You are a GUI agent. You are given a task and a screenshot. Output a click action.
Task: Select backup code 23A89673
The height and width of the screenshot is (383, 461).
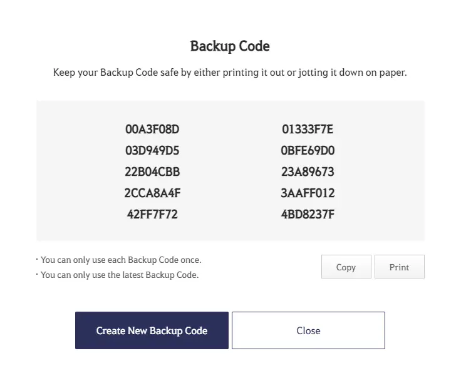[308, 172]
